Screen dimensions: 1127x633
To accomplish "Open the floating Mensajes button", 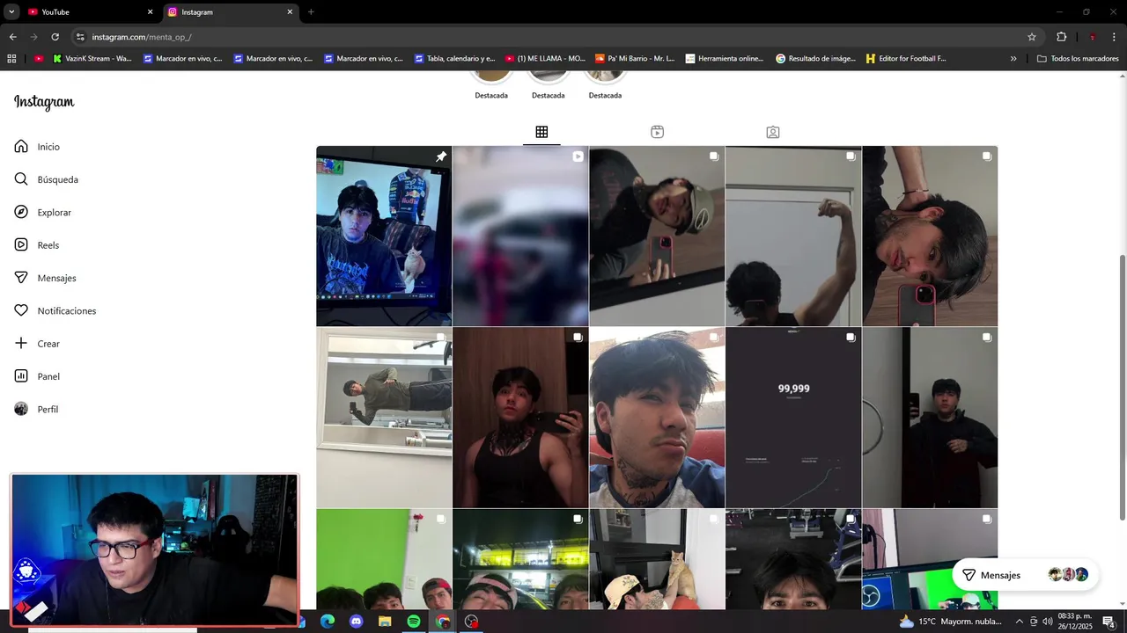I will (x=1025, y=575).
